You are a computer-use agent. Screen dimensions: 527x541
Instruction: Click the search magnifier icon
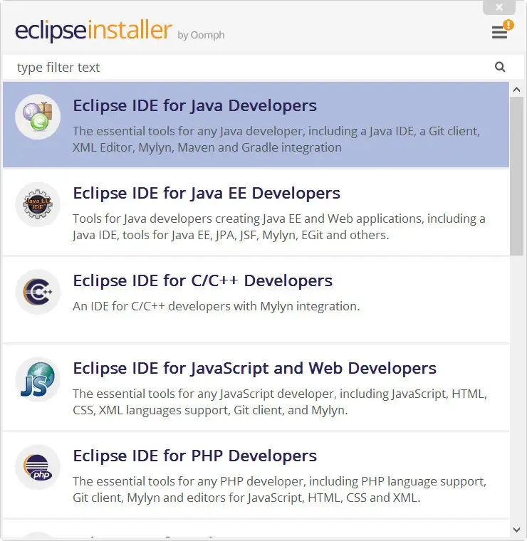pyautogui.click(x=500, y=67)
